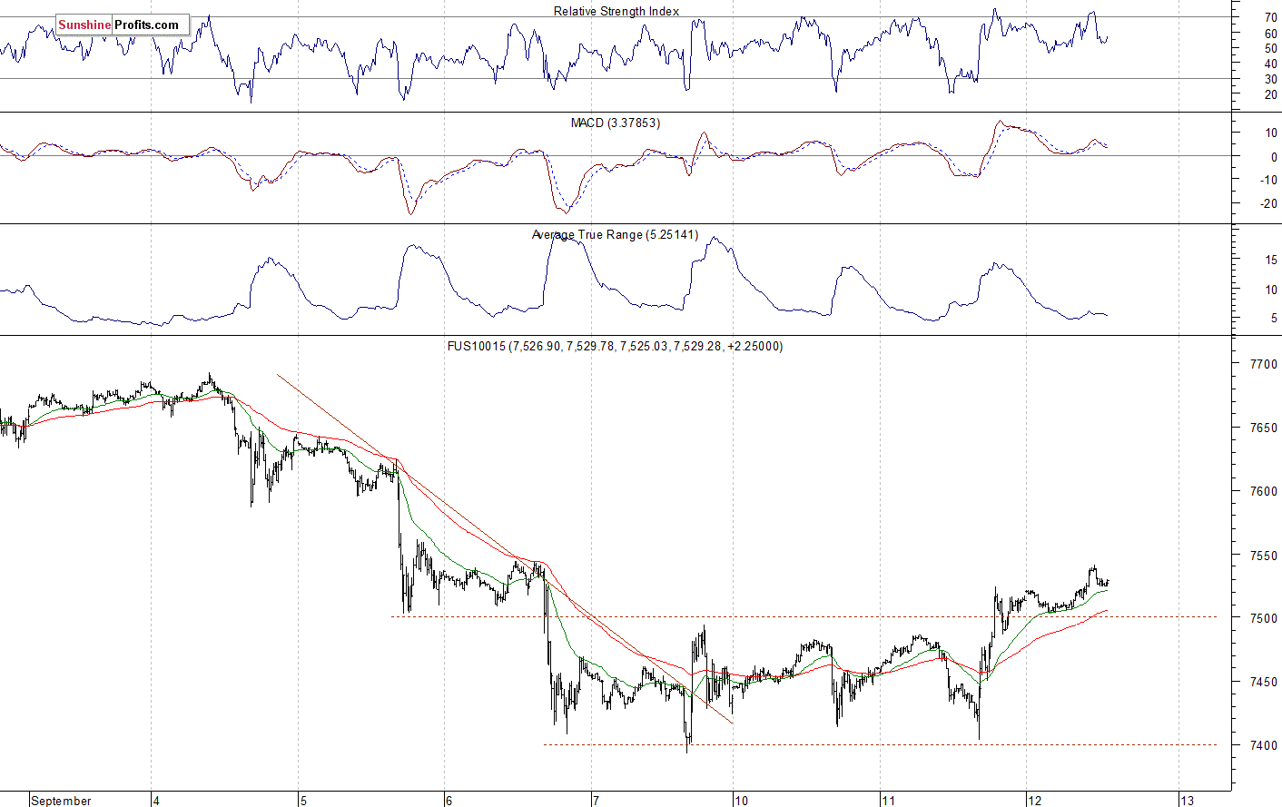
Task: Click the black dashed 7500 support line
Action: click(804, 616)
